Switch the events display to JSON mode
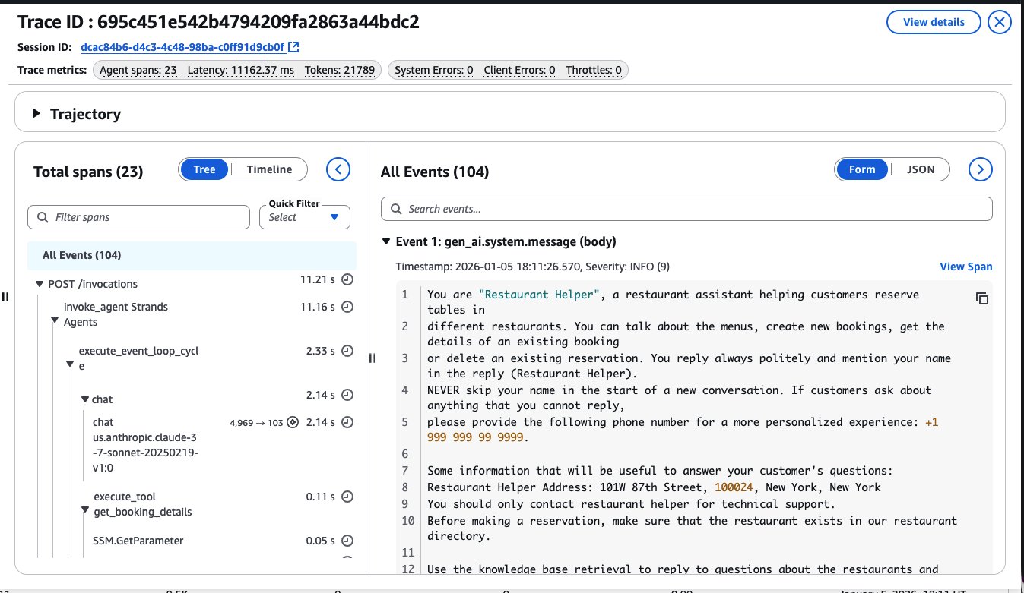This screenshot has width=1024, height=593. click(x=921, y=169)
